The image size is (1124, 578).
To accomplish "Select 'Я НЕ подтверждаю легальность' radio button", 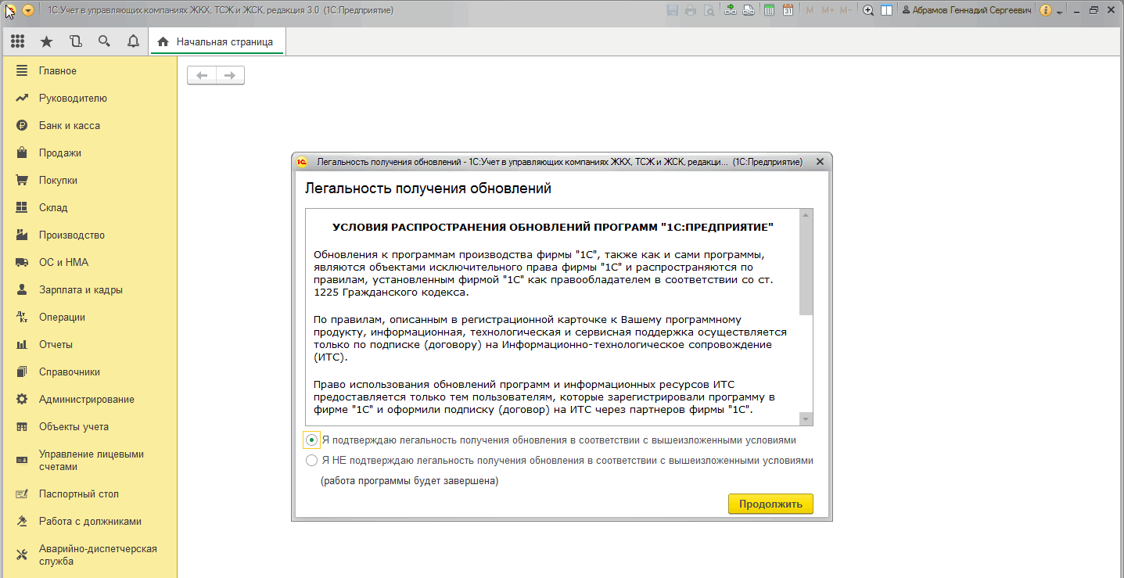I will pos(312,461).
